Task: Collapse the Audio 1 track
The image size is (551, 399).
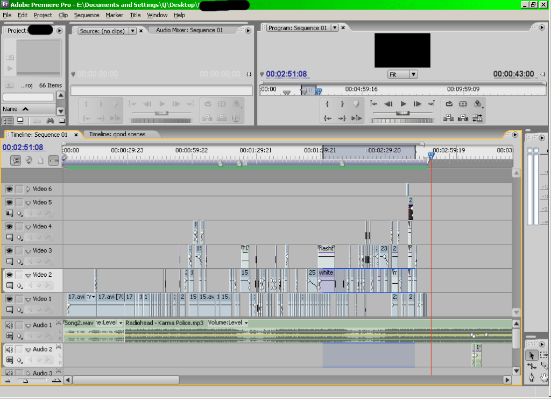Action: pos(28,326)
